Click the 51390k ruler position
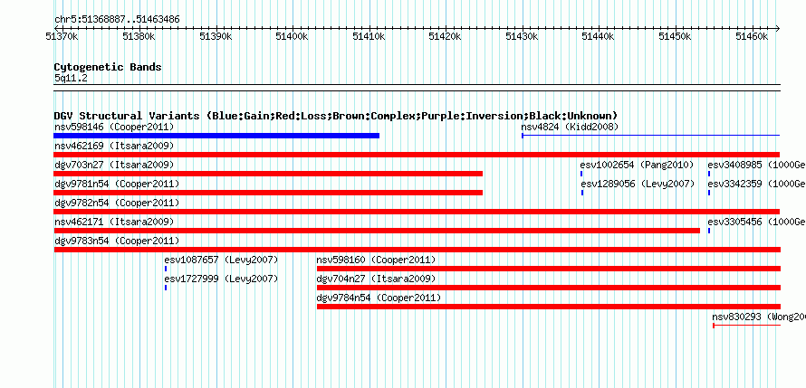 tap(216, 36)
